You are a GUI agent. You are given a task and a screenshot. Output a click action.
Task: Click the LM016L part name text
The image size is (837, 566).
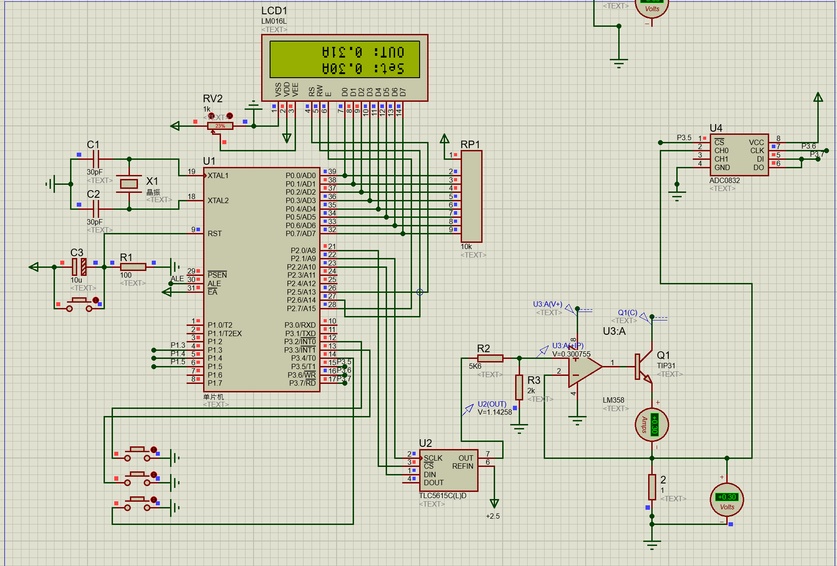[x=274, y=21]
